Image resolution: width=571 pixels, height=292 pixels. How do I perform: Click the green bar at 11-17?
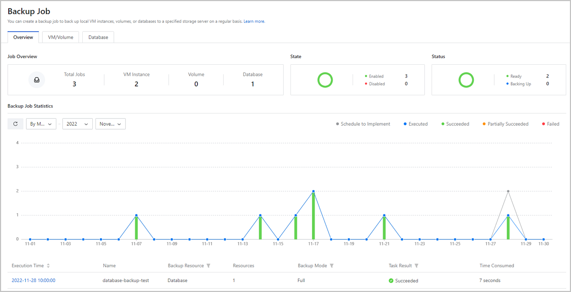(313, 216)
